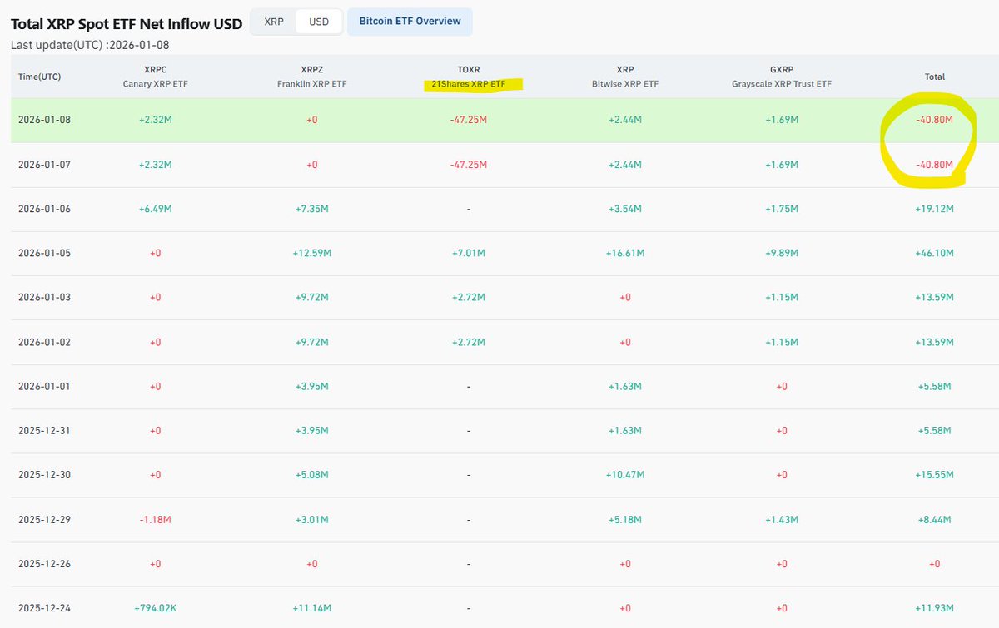Click -40.80M total in 2026-01-08 row

point(934,120)
